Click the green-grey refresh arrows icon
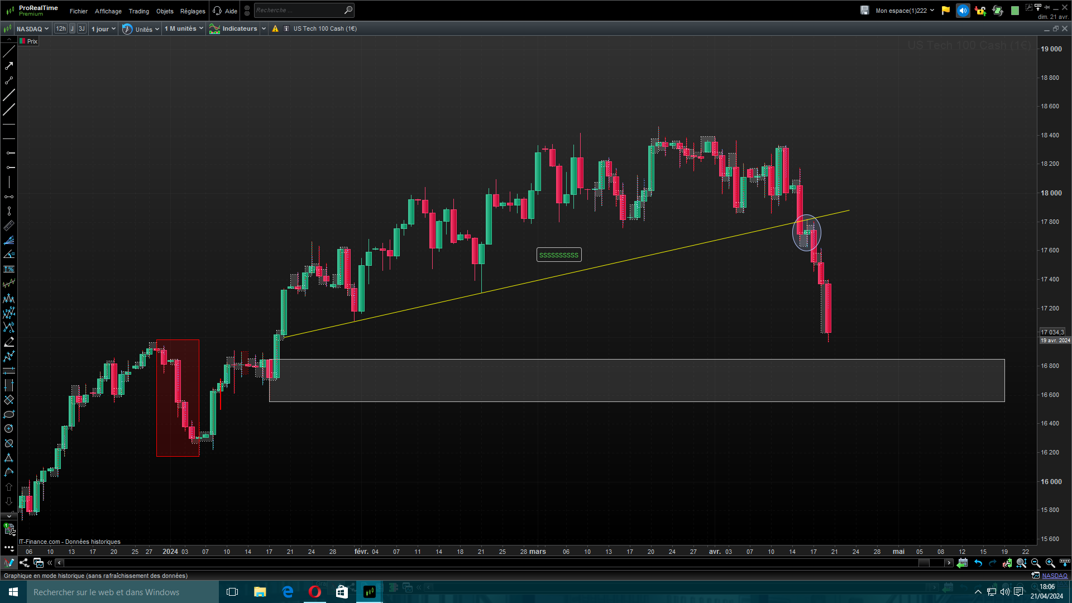This screenshot has width=1072, height=603. (x=998, y=11)
